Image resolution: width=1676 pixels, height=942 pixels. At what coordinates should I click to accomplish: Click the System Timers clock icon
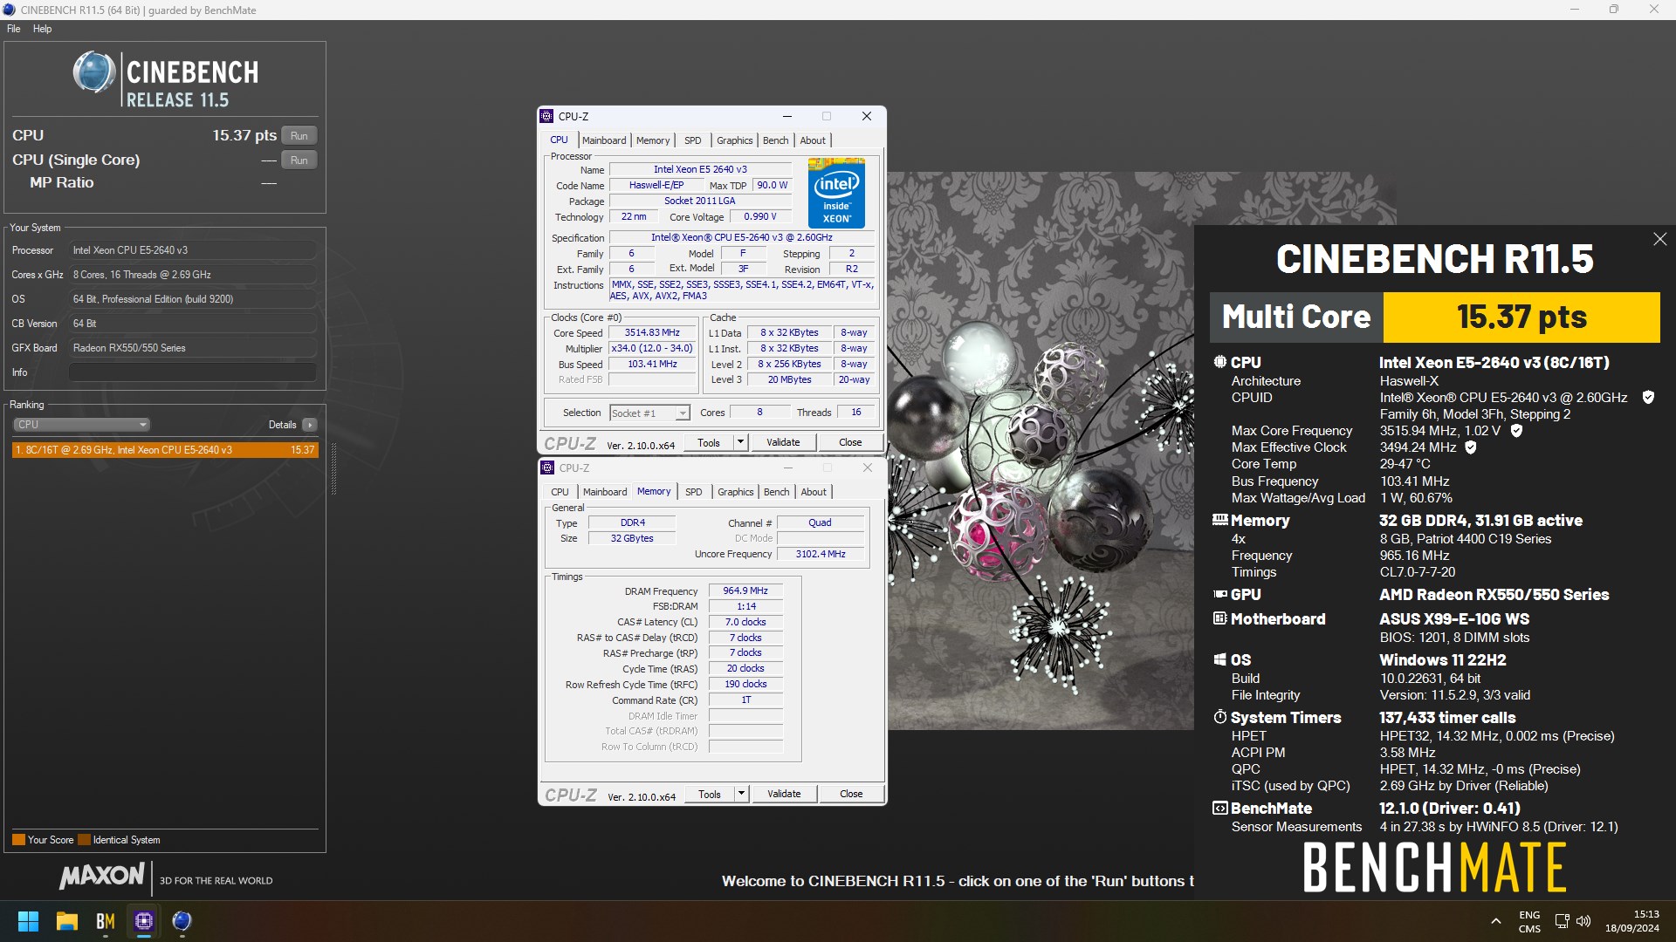(1219, 717)
